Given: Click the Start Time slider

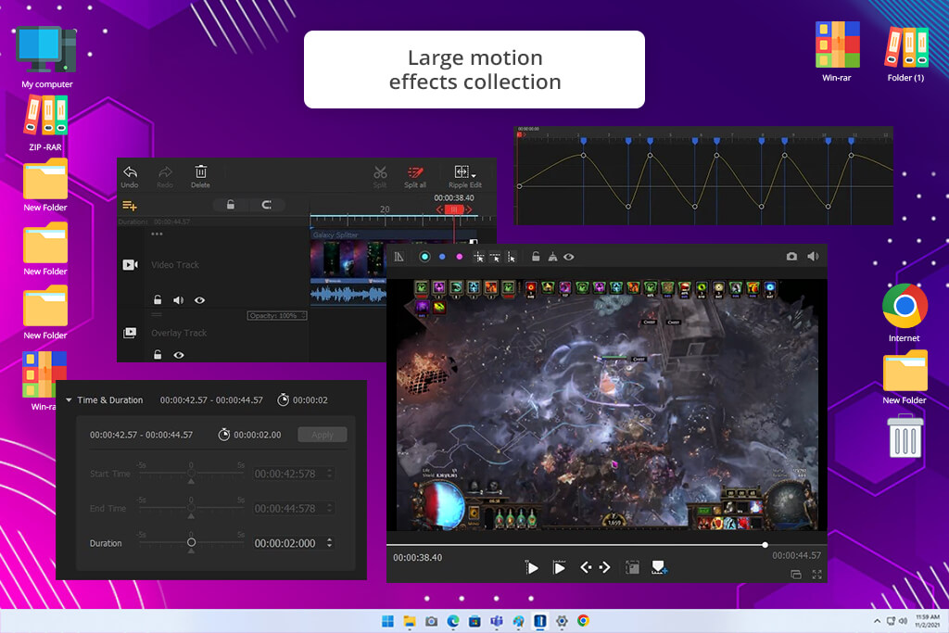Looking at the screenshot, I should click(191, 474).
